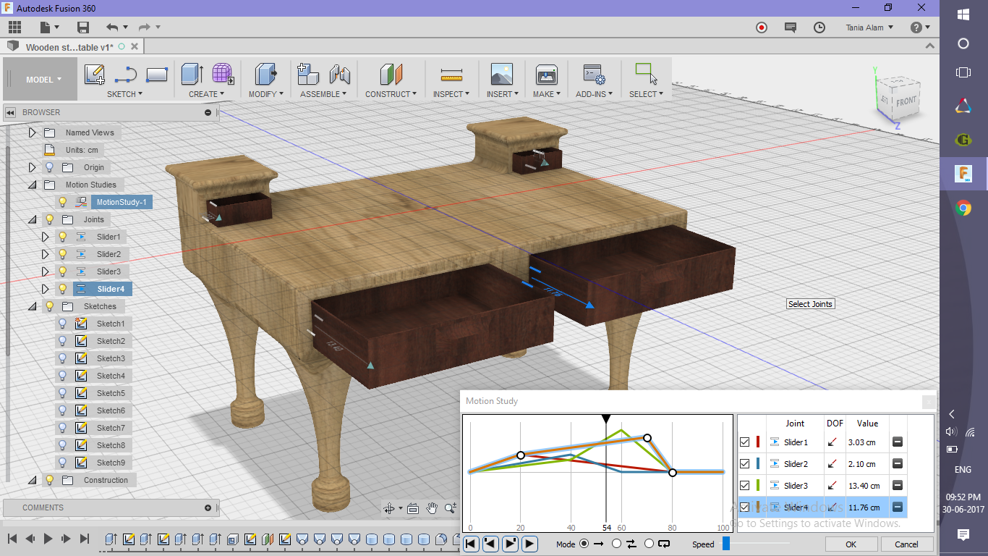Image resolution: width=988 pixels, height=556 pixels.
Task: Select the play-once mode radio button
Action: 584,544
